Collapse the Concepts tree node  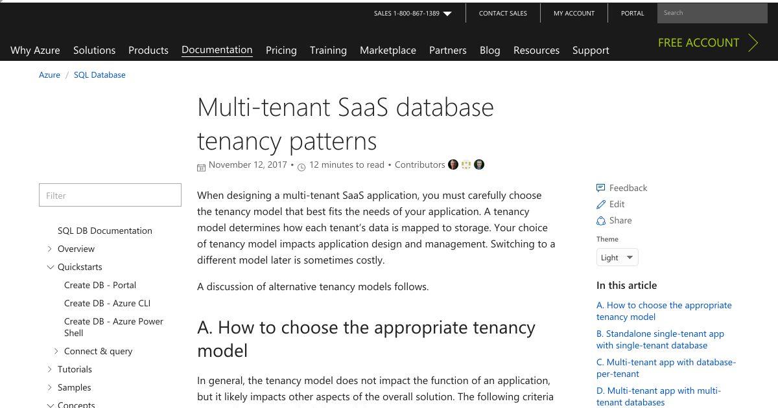(50, 405)
